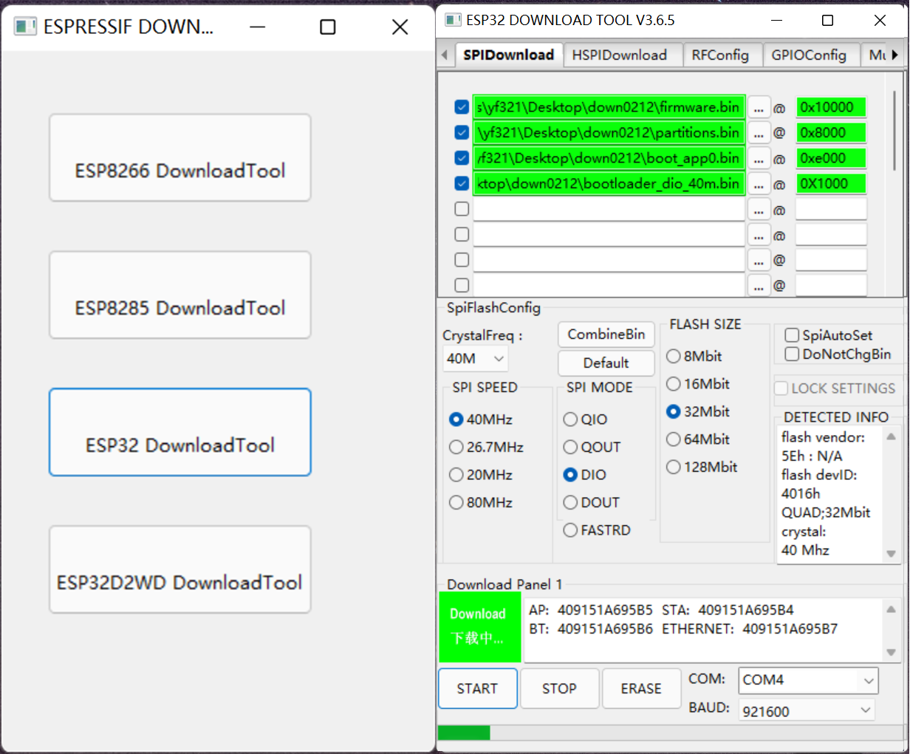The image size is (910, 754).
Task: Open the COM port COM4 dropdown
Action: coord(808,680)
